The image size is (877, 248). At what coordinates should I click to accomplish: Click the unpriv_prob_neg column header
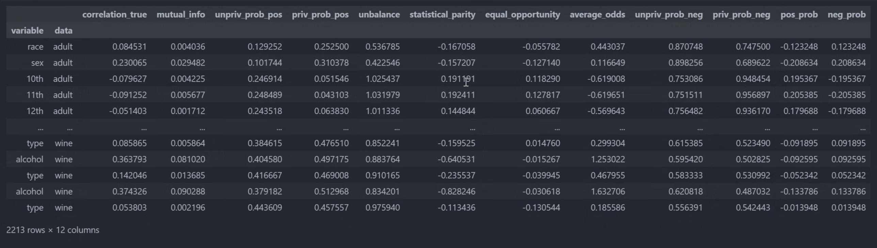[x=669, y=15]
